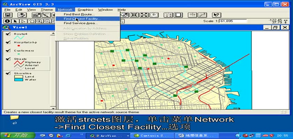Click the outward-arrows Zoom Out button

click(144, 15)
